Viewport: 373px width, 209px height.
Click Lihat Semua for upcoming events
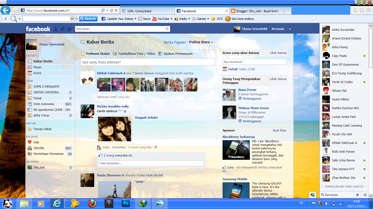(278, 53)
